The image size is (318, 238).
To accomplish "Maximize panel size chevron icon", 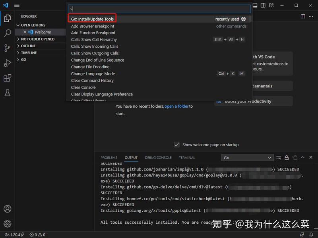I will pos(303,157).
